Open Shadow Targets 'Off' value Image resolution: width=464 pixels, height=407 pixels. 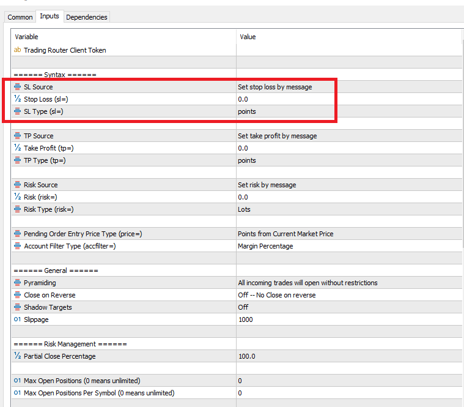coord(349,307)
